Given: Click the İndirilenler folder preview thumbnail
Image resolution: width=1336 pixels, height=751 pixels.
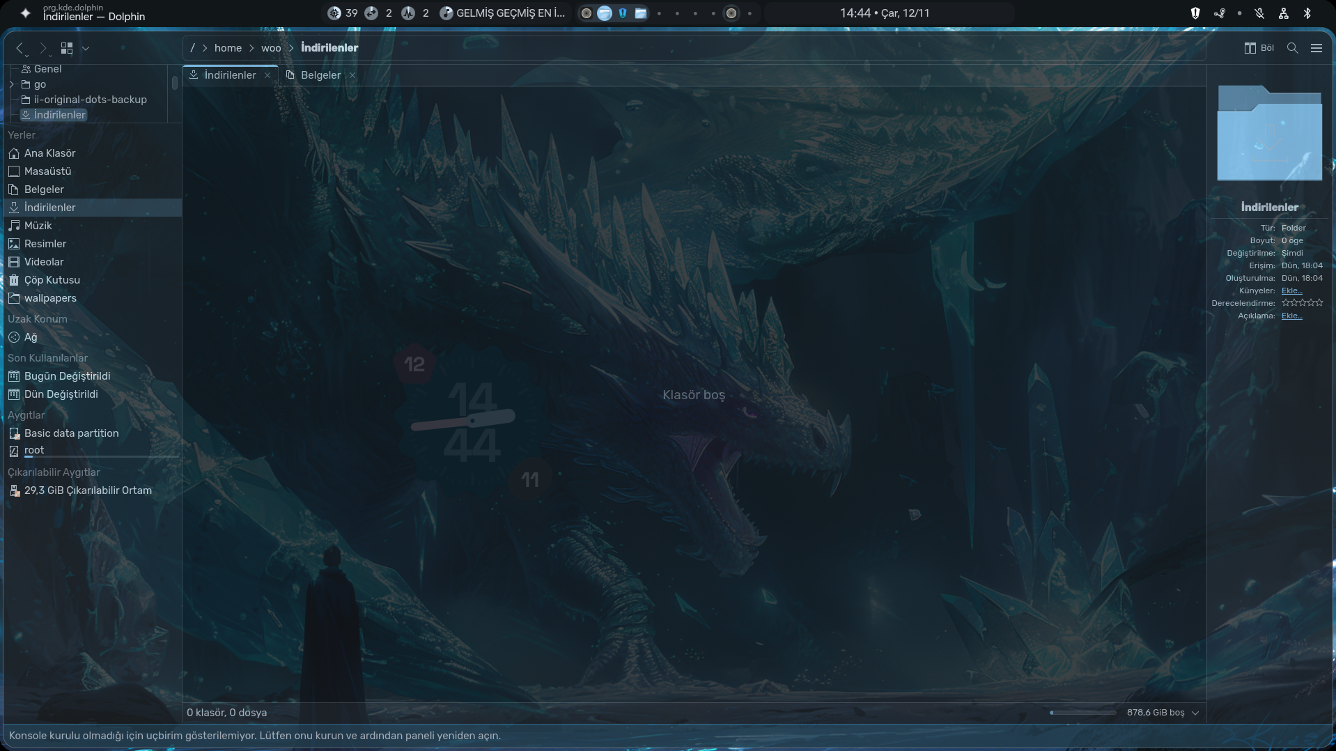Looking at the screenshot, I should tap(1269, 133).
